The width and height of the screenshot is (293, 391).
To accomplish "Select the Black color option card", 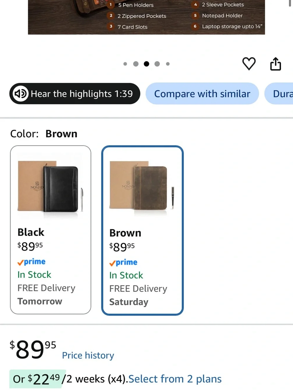I will point(51,230).
